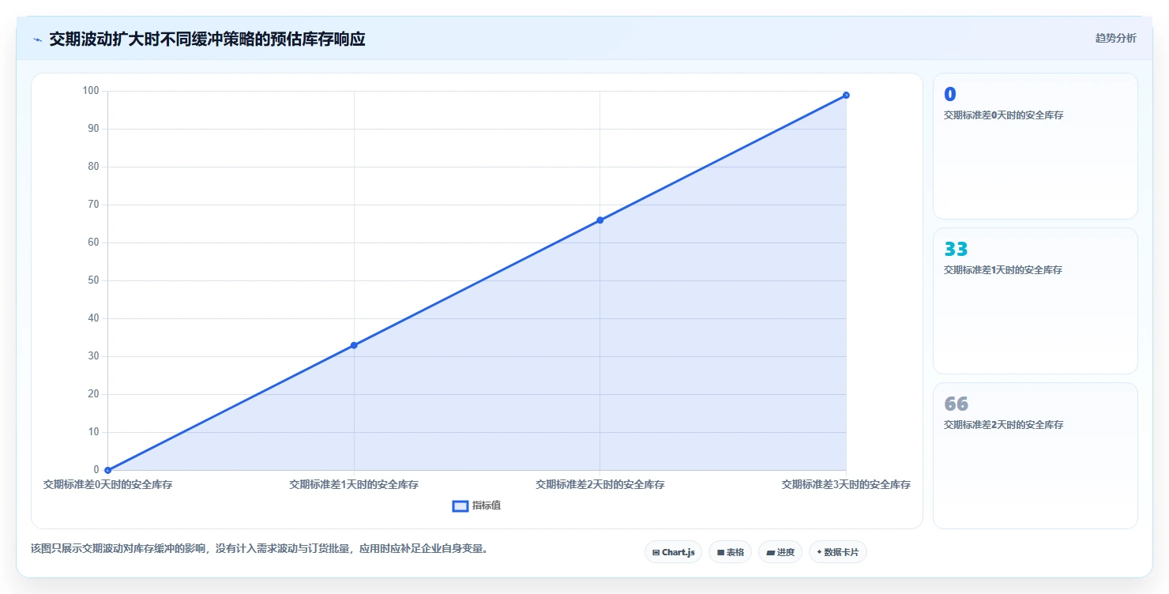Click y-axis tick label 100
Screen dimensions: 1169x594
pyautogui.click(x=91, y=91)
